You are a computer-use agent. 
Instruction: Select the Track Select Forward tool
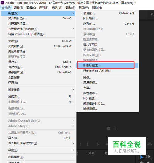coord(148,157)
